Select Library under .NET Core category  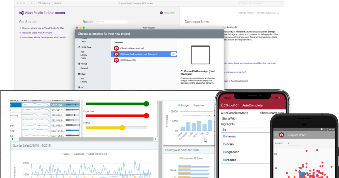click(x=84, y=55)
